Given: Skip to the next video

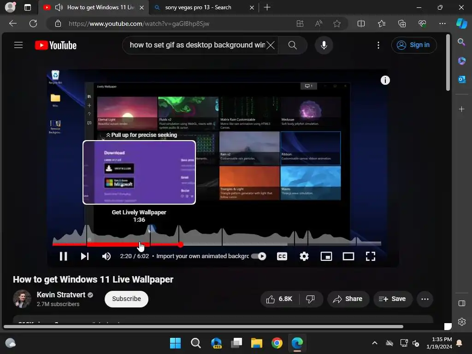Looking at the screenshot, I should click(85, 256).
